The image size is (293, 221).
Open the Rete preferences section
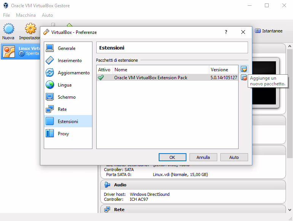(x=68, y=109)
